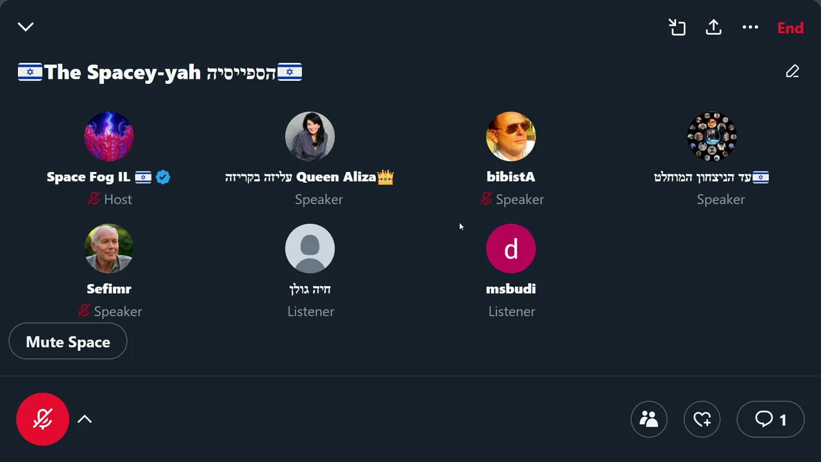The image size is (821, 462).
Task: Open the three-dot more options menu
Action: pos(750,27)
